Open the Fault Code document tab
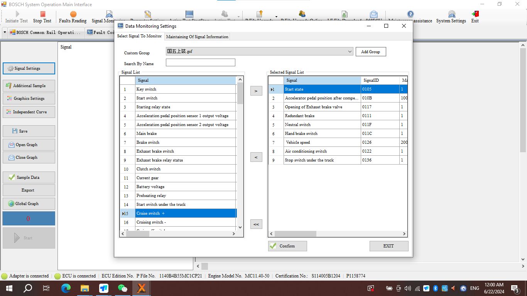 pos(100,32)
